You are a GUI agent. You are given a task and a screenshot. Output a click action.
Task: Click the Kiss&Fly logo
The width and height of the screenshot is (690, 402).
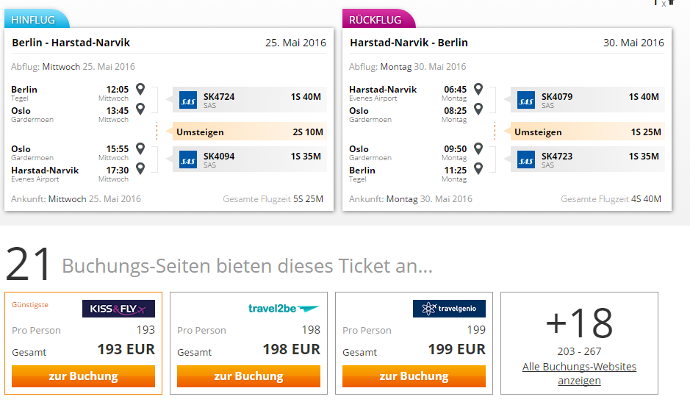tap(118, 309)
